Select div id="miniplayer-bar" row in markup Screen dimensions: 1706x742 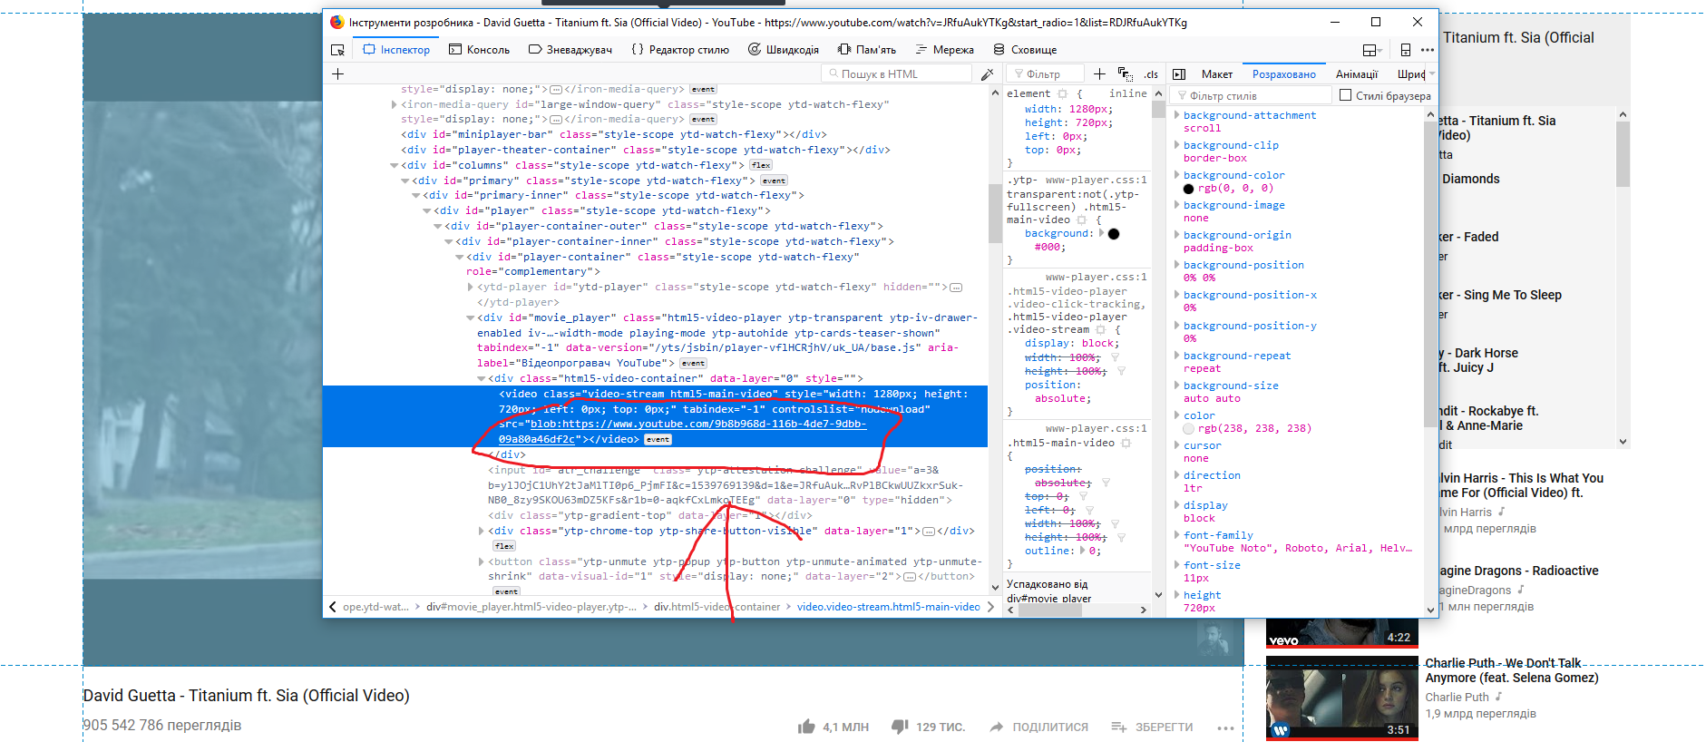click(614, 134)
